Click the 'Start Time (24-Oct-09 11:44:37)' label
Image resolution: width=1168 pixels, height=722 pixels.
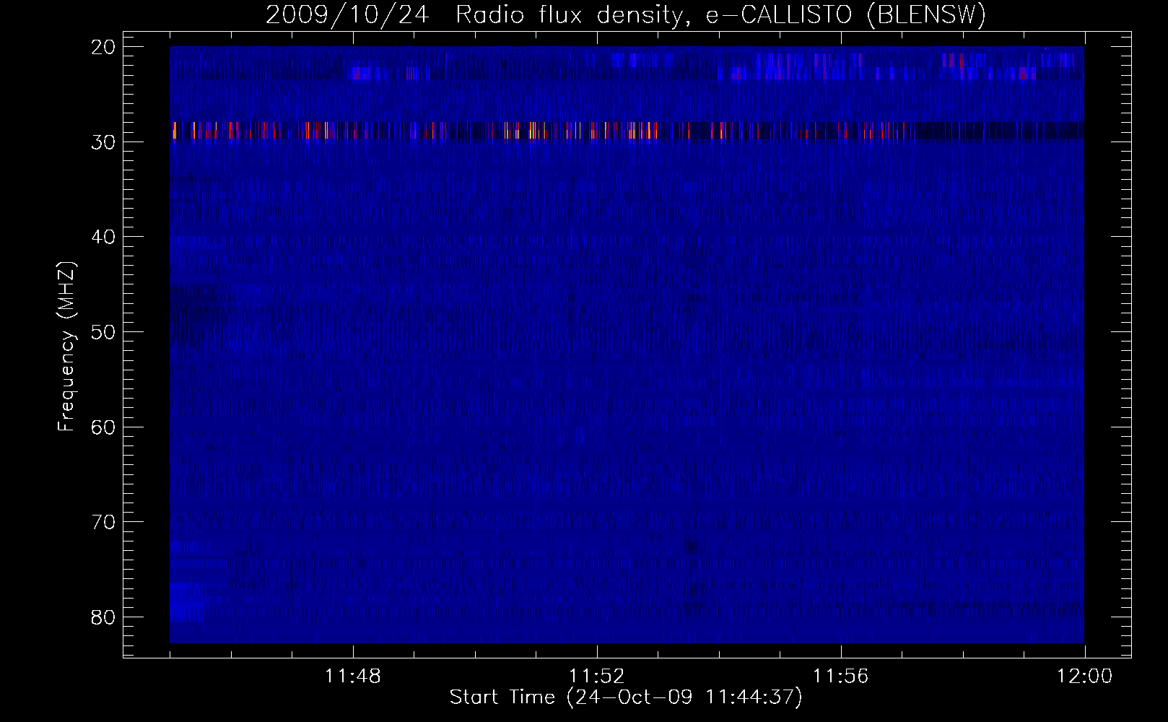[626, 697]
